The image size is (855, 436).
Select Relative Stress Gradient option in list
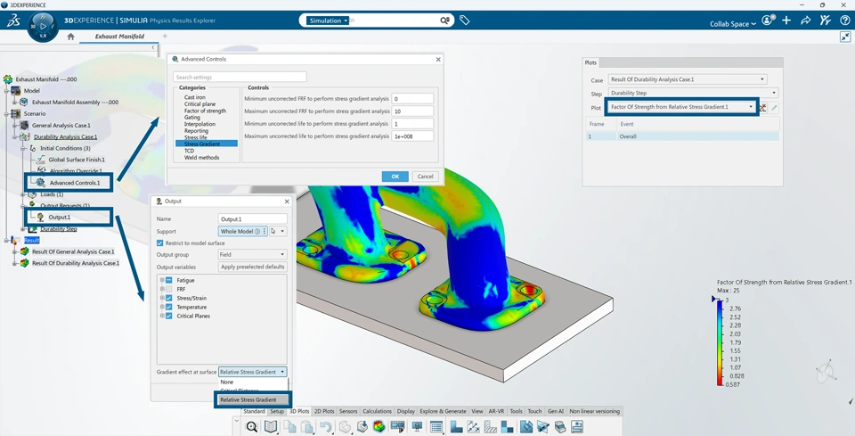pos(252,399)
